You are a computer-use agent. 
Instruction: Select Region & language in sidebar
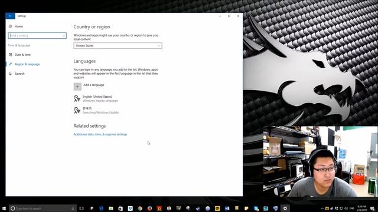[27, 64]
